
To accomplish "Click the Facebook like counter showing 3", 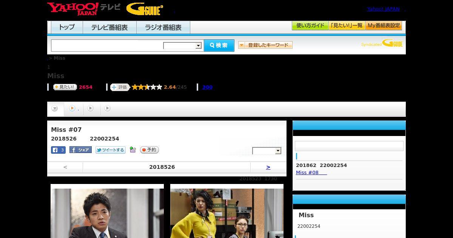I will click(x=59, y=150).
